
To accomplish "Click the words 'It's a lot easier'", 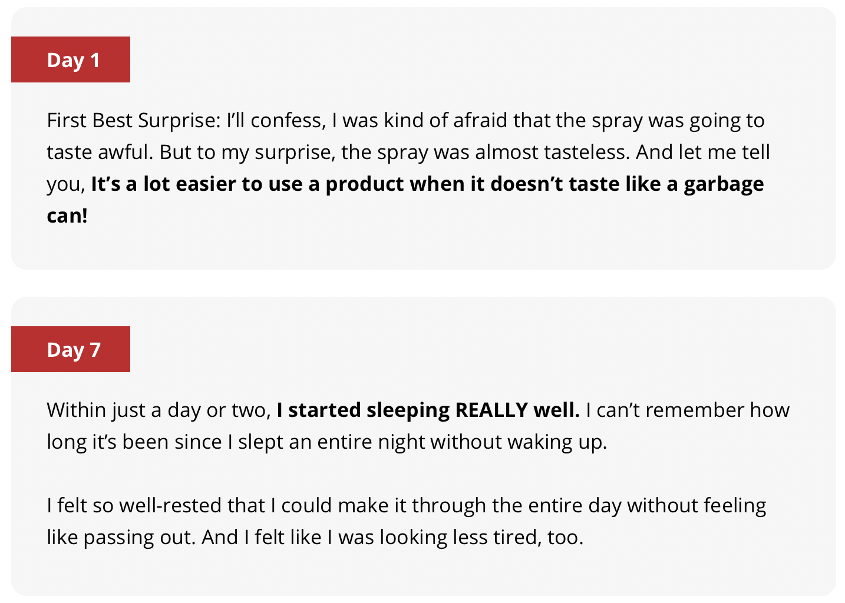I will [164, 184].
